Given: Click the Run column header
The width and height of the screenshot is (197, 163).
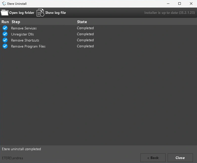Looking at the screenshot, I should click(5, 22).
